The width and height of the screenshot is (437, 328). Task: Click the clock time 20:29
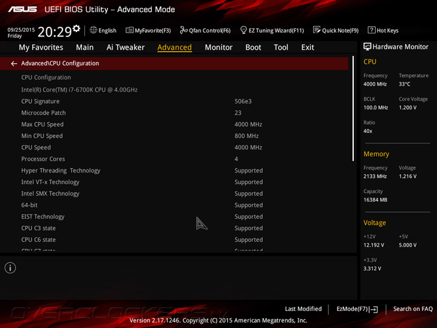coord(55,32)
